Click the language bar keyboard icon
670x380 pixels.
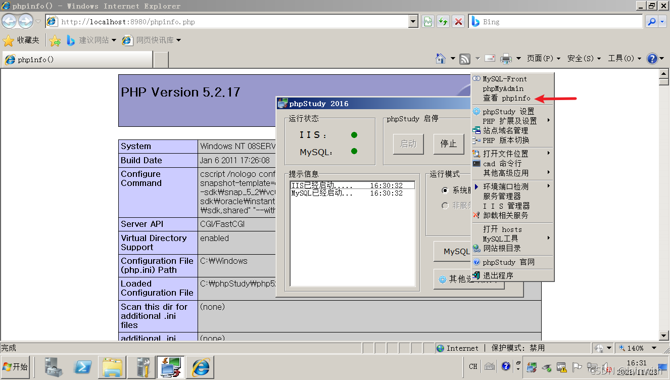pyautogui.click(x=489, y=366)
